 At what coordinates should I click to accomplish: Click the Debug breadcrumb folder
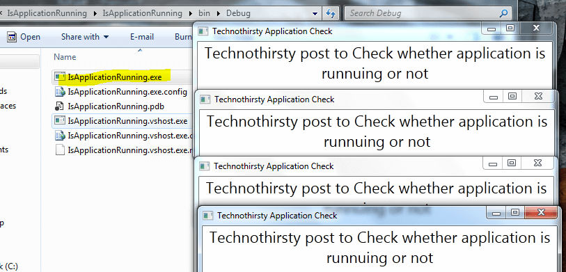tap(238, 14)
